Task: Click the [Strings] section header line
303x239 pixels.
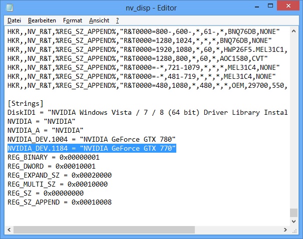Action: point(26,104)
